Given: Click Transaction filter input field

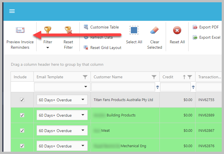Looking at the screenshot, I should [x=209, y=87].
